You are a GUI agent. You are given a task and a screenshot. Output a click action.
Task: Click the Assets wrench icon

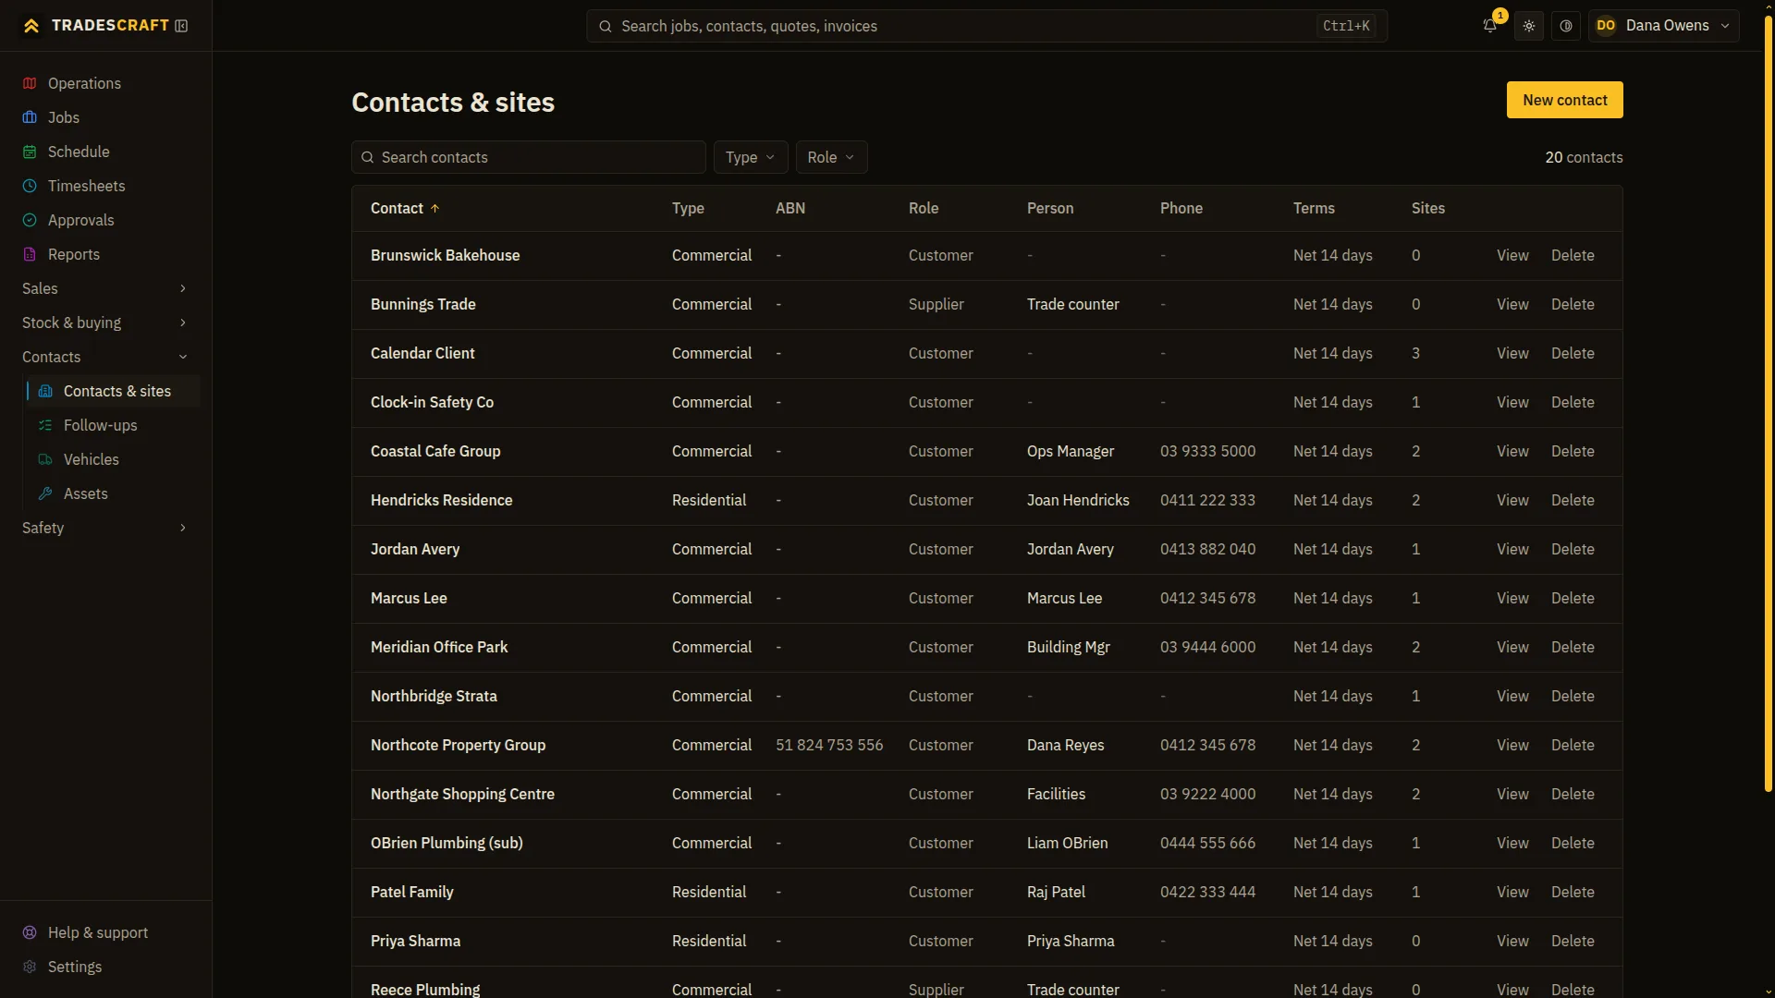pyautogui.click(x=45, y=493)
